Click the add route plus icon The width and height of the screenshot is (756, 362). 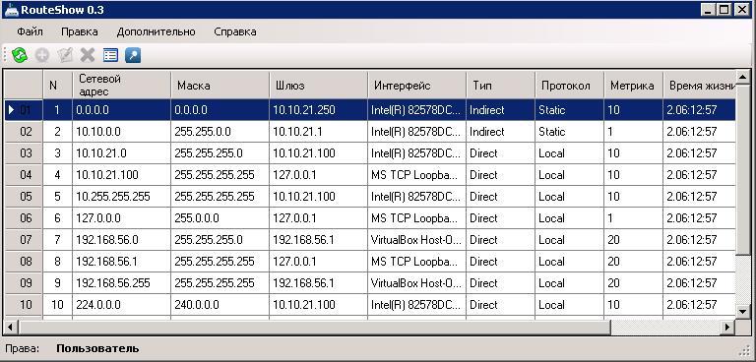pos(42,55)
